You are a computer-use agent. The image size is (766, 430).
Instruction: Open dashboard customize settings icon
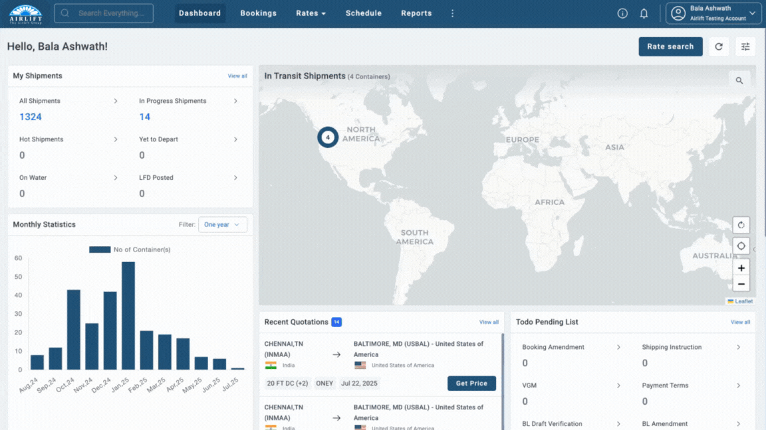pos(745,46)
